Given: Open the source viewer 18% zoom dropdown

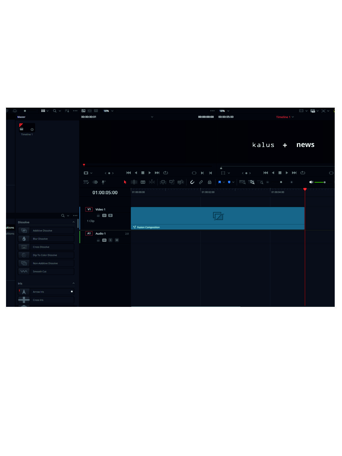Looking at the screenshot, I should 108,111.
